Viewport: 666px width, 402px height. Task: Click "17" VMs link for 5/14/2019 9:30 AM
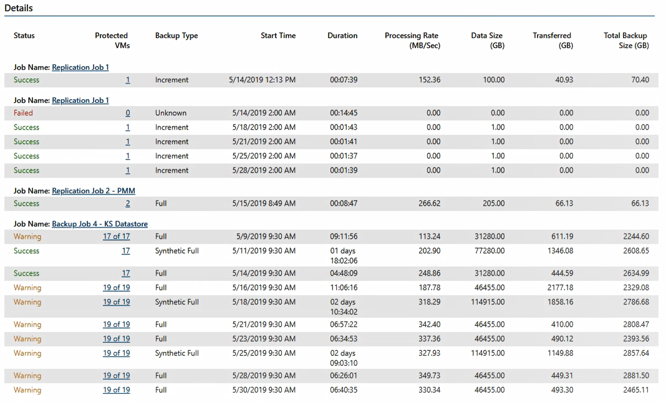[x=126, y=274]
